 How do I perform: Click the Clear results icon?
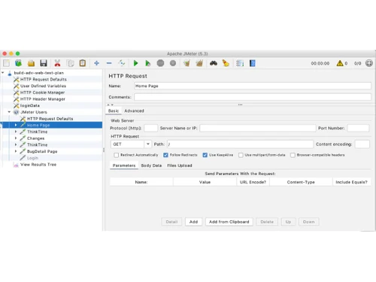tap(186, 63)
